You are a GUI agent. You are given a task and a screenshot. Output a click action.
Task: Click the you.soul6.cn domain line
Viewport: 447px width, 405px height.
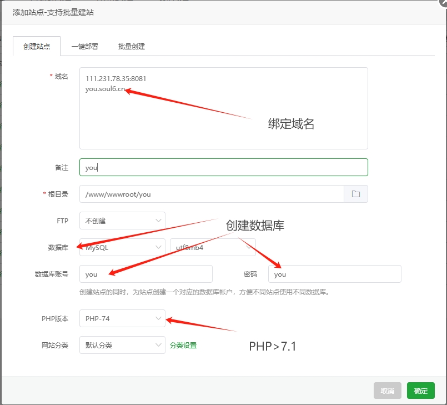[x=105, y=89]
